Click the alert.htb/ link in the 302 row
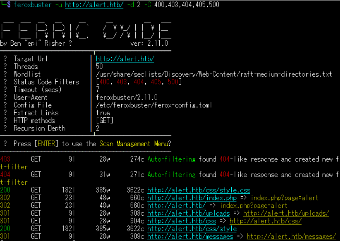This screenshot has height=241, width=340. coord(176,206)
